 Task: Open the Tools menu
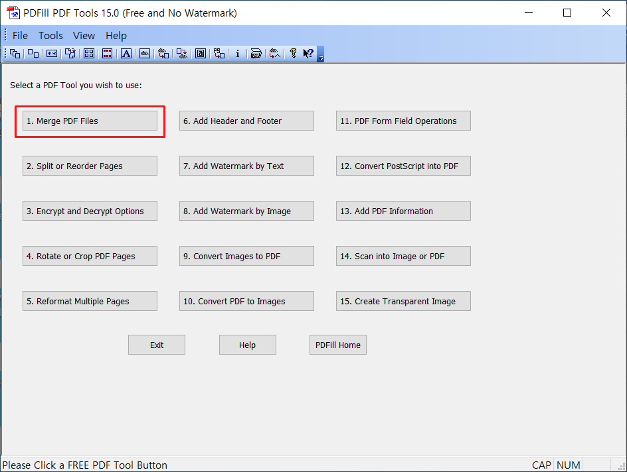50,36
